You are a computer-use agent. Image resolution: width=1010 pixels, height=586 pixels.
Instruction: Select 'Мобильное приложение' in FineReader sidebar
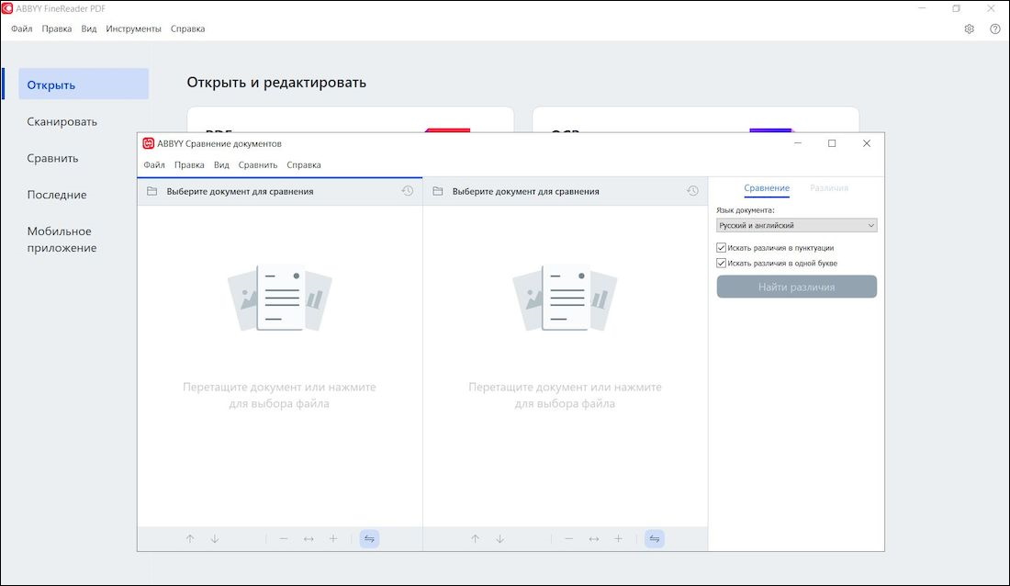(62, 239)
